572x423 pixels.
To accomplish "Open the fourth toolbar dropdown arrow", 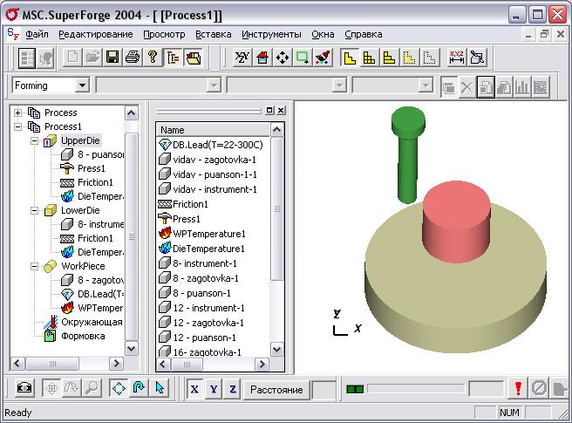I will tap(426, 85).
